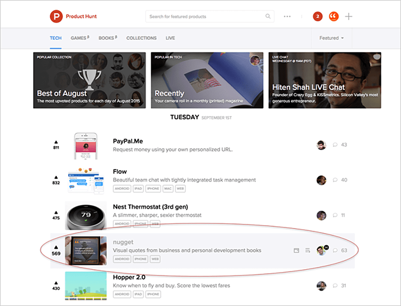Click the IPAD tag under Flow
The image size is (401, 306).
pos(138,188)
